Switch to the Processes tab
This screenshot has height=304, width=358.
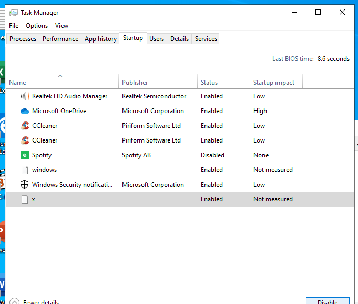(x=23, y=39)
